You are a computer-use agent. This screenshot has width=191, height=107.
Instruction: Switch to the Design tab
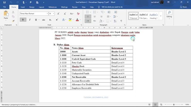[x=32, y=7]
